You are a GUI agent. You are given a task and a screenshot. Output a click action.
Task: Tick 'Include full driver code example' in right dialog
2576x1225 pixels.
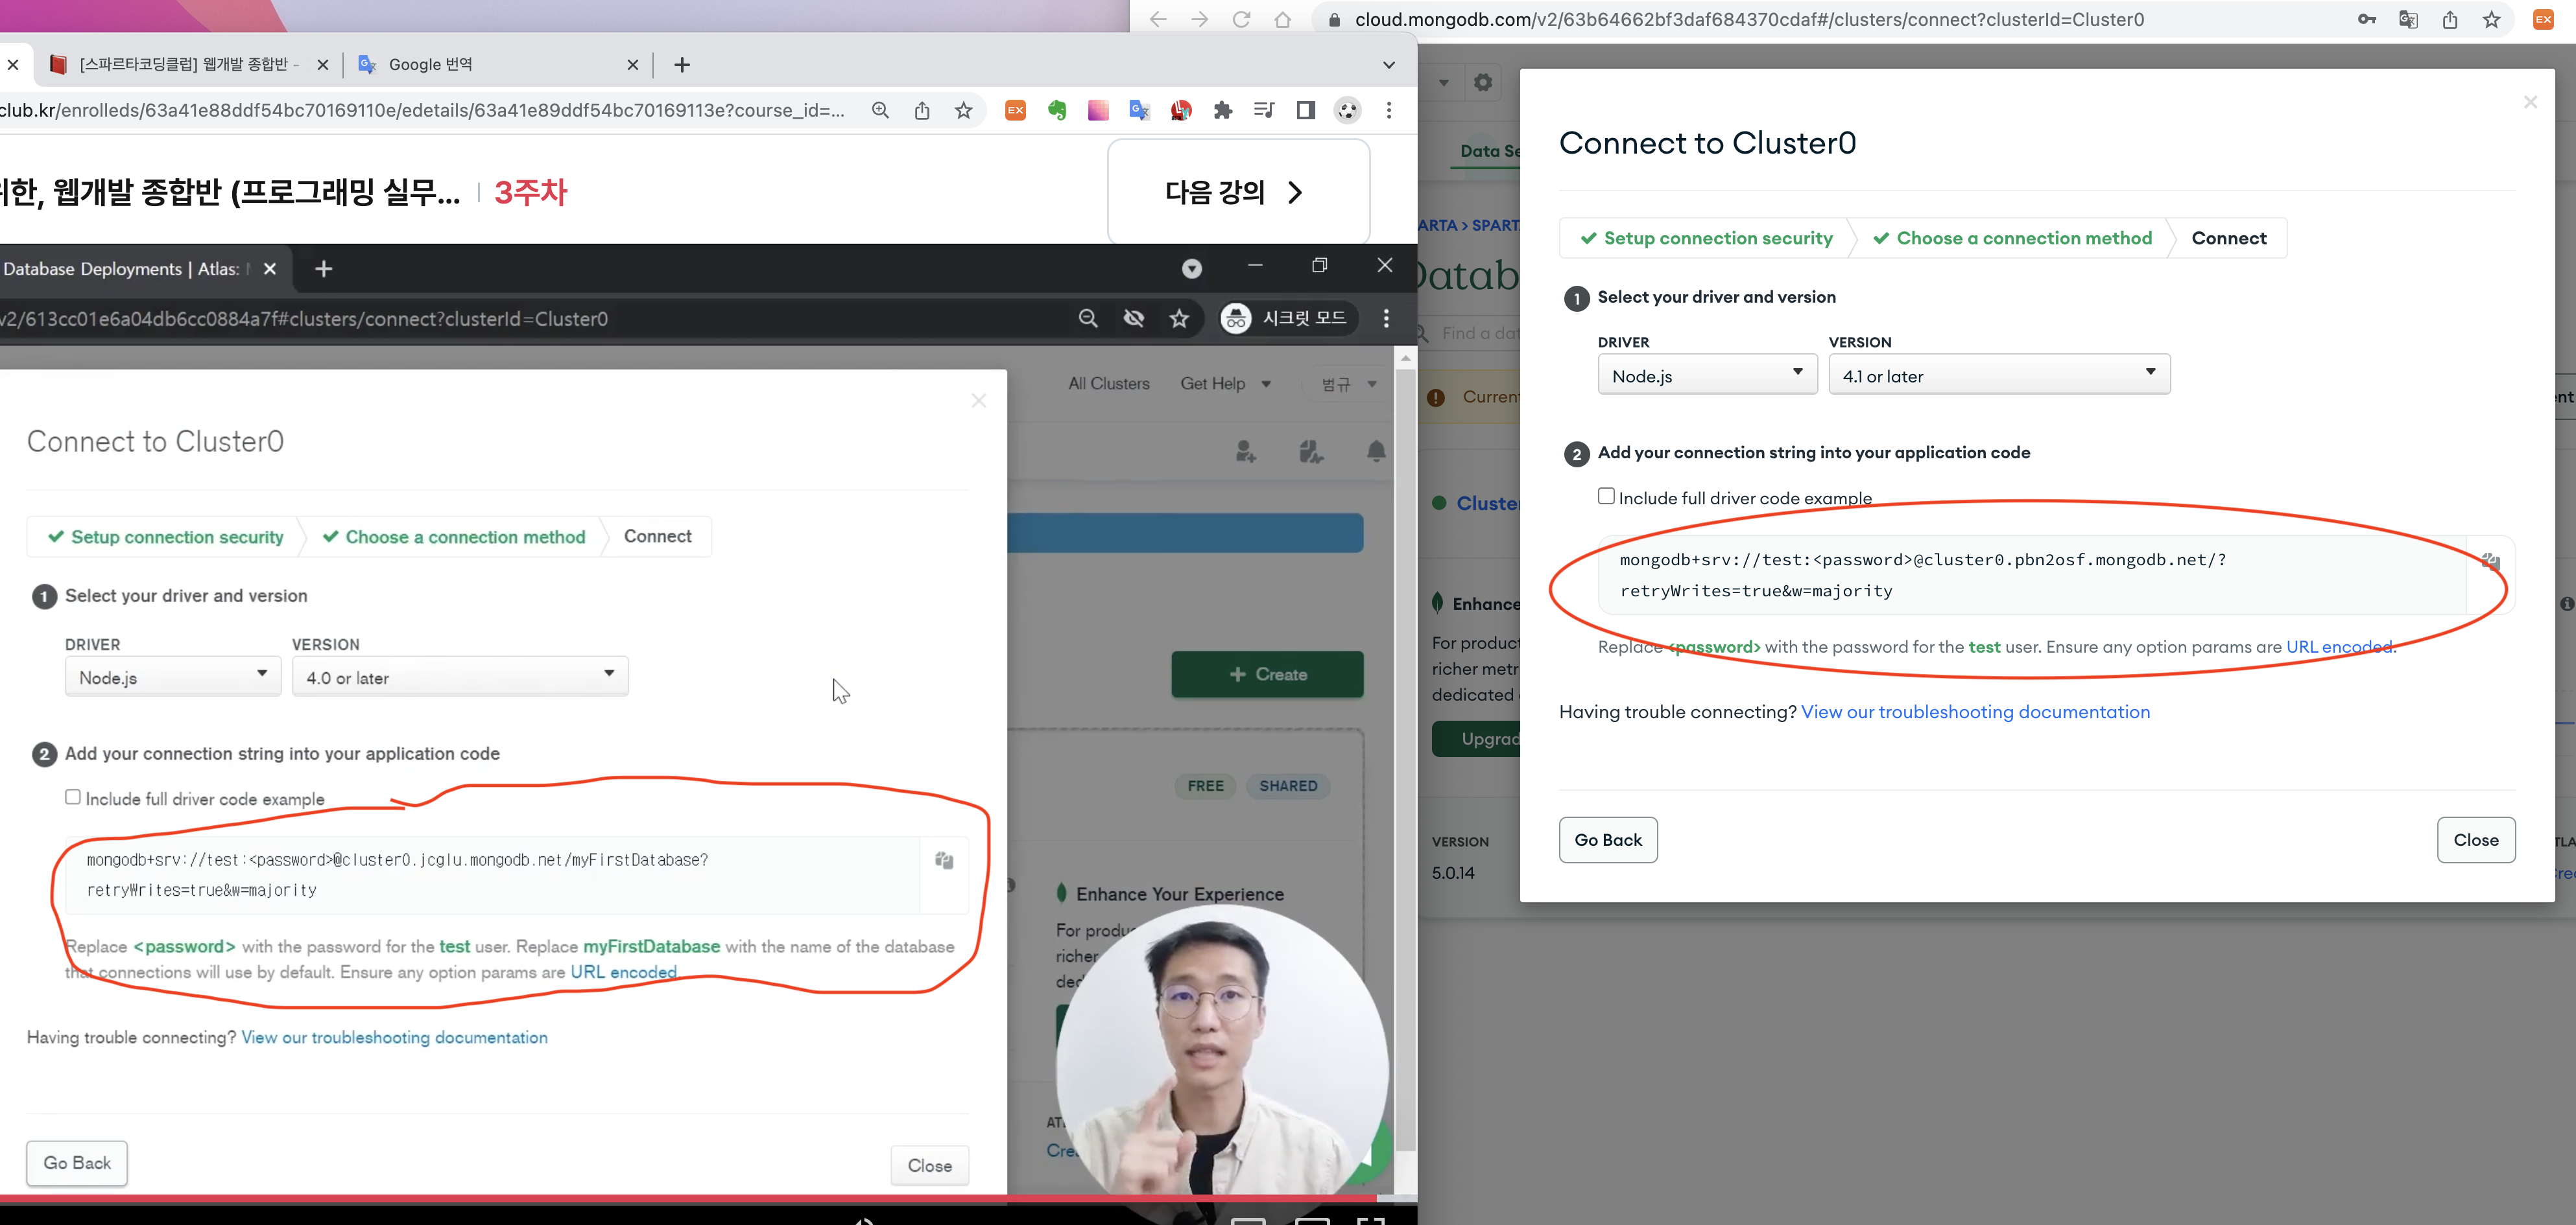(x=1606, y=496)
